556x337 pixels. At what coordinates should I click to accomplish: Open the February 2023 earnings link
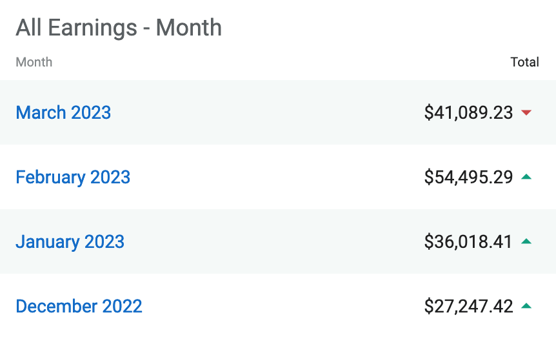pyautogui.click(x=73, y=177)
